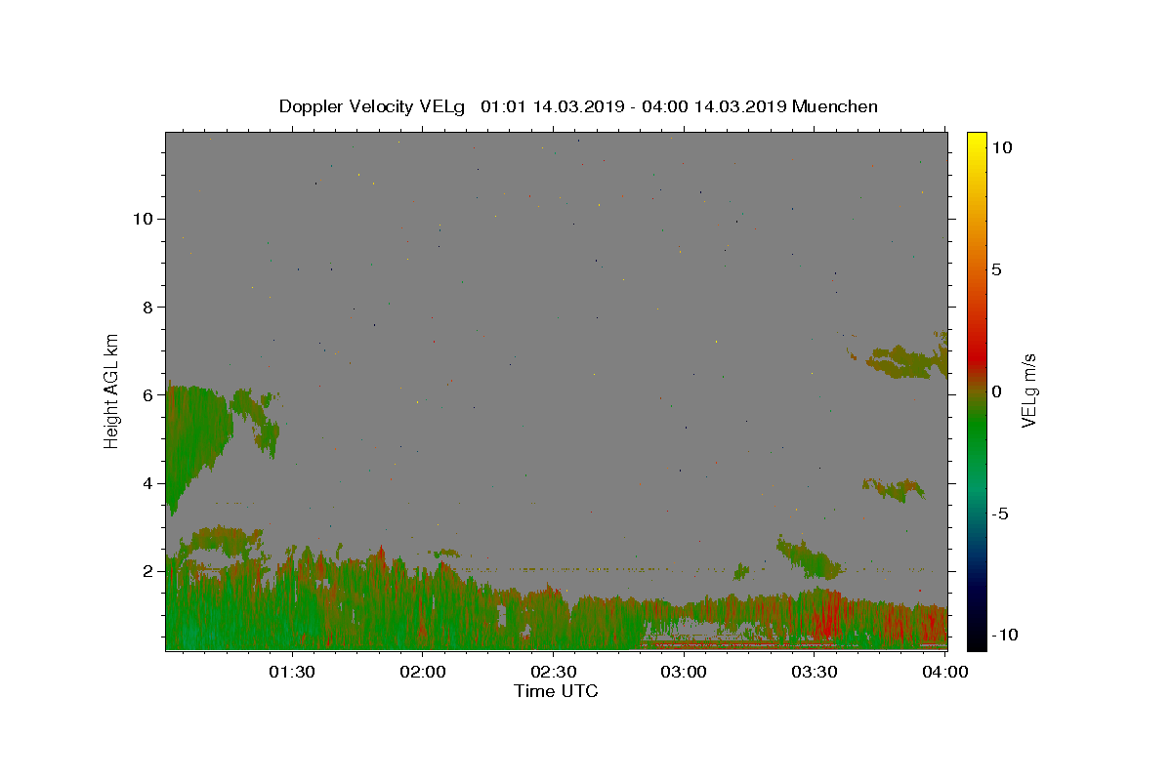Click the colorbar tick value '5'
Viewport: 1172px width, 781px height.
coord(997,269)
